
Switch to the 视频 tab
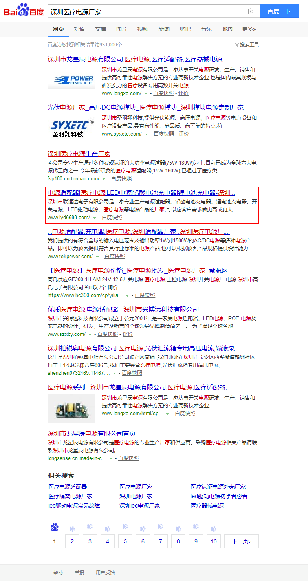(x=143, y=29)
